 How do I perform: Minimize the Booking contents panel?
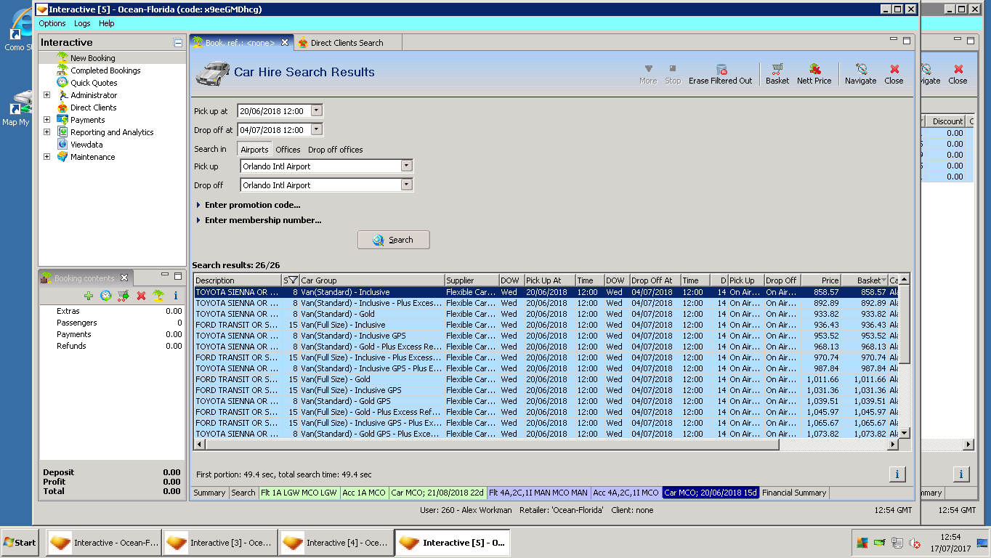(x=165, y=275)
